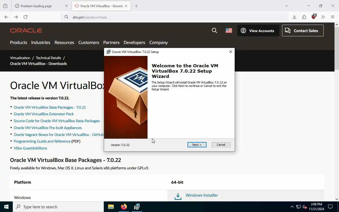The image size is (339, 212).
Task: Open the Resources menu
Action: tap(64, 42)
